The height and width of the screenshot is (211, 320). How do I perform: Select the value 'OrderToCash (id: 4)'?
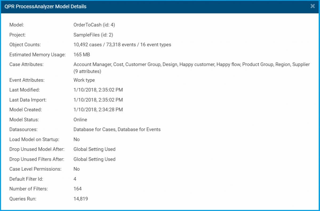click(x=94, y=25)
